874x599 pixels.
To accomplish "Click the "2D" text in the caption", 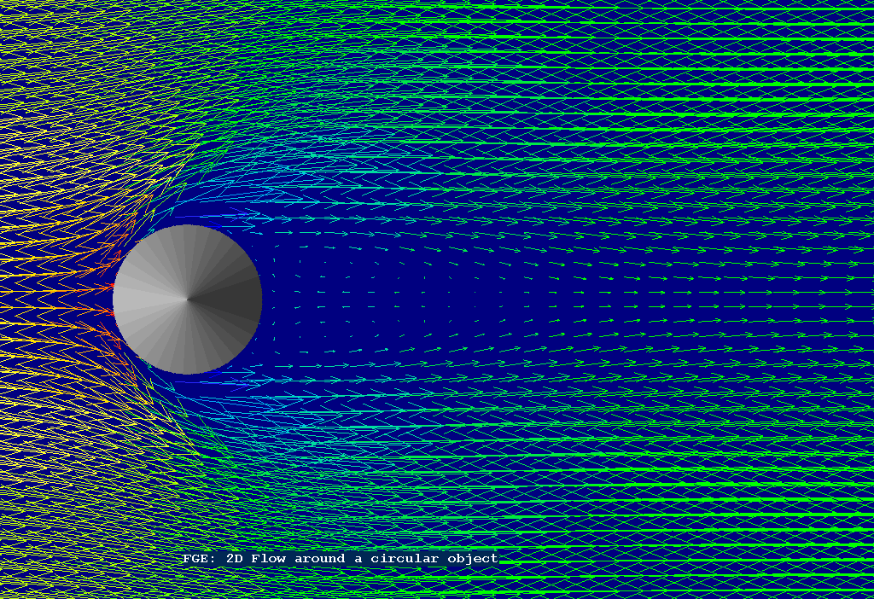I will pos(233,558).
